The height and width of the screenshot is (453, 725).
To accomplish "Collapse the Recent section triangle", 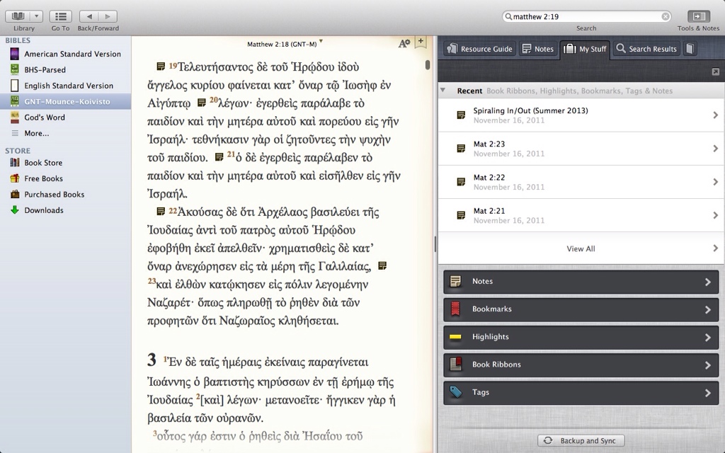I will [443, 91].
